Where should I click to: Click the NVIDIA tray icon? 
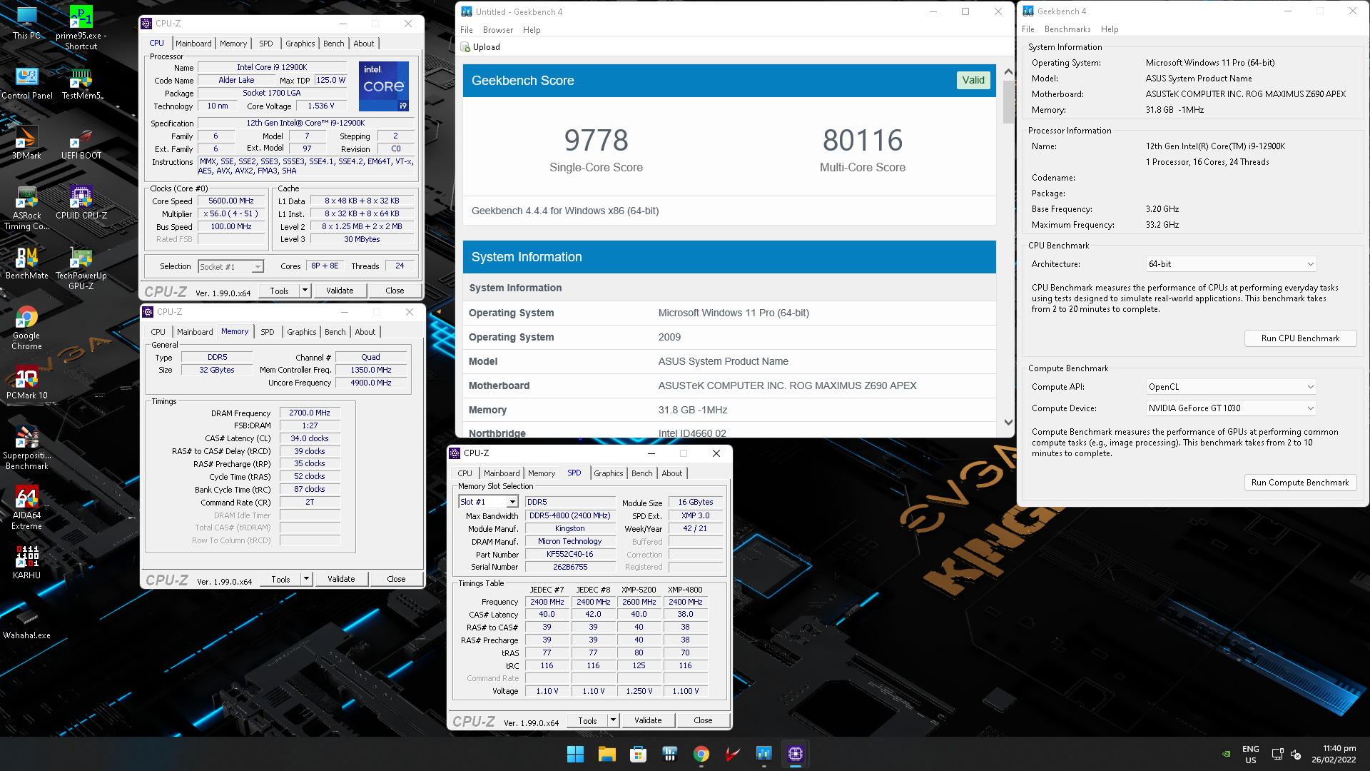pyautogui.click(x=1226, y=754)
